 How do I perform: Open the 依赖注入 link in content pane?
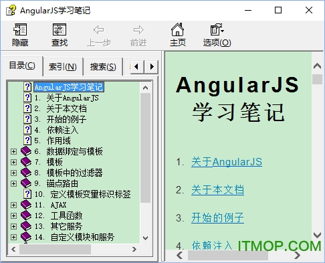point(212,246)
